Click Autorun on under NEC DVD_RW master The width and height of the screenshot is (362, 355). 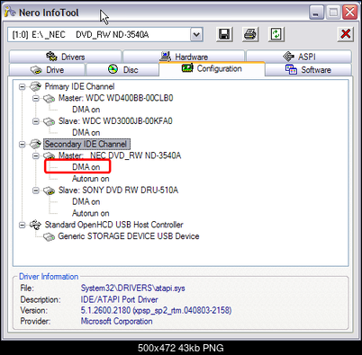click(90, 179)
